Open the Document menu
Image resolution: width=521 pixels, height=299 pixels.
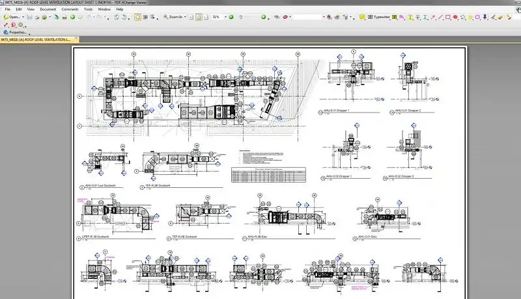[48, 10]
